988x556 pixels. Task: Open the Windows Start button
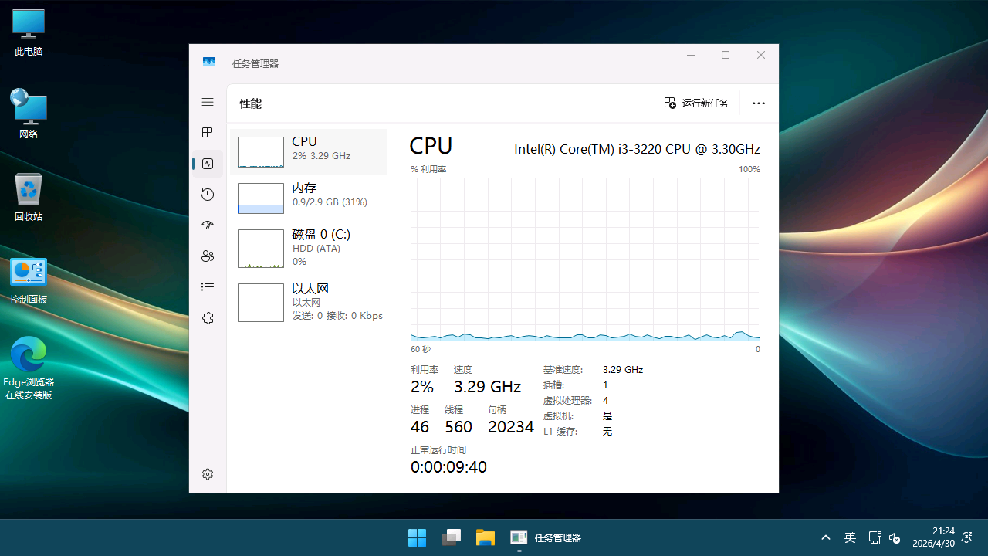[417, 537]
